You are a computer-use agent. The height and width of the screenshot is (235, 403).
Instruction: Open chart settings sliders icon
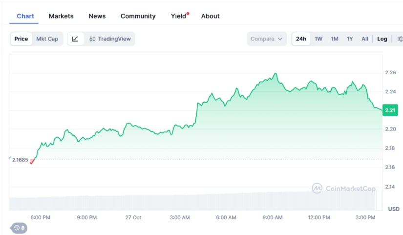coord(400,39)
